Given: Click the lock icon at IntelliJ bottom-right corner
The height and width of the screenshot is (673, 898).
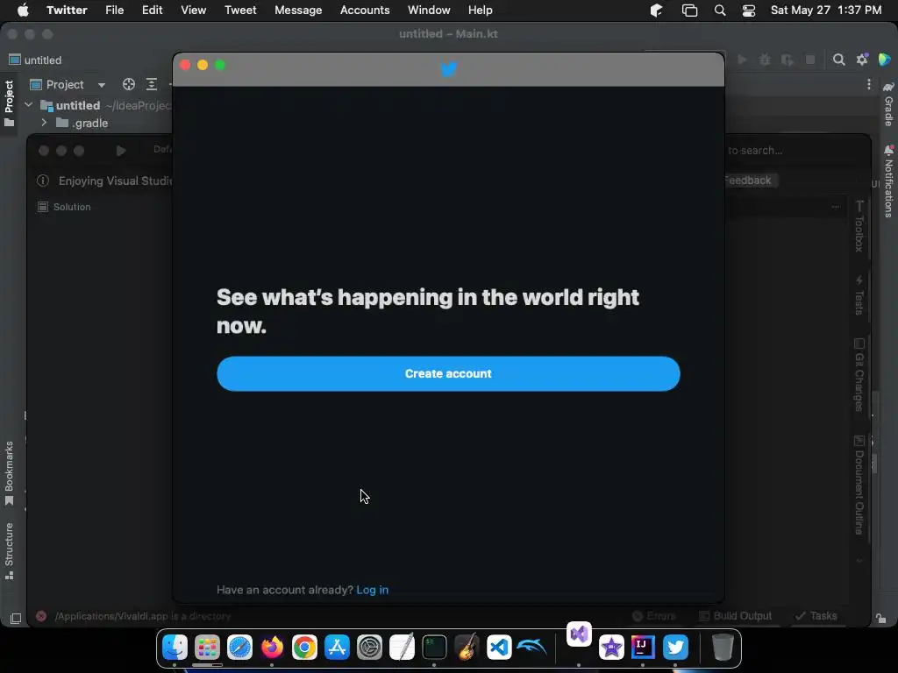Looking at the screenshot, I should [880, 619].
